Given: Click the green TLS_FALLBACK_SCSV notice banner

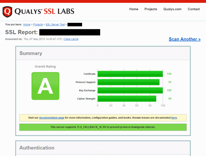Looking at the screenshot, I should point(103,127).
